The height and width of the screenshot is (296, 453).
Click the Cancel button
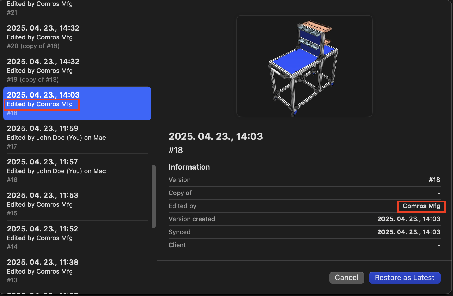347,278
